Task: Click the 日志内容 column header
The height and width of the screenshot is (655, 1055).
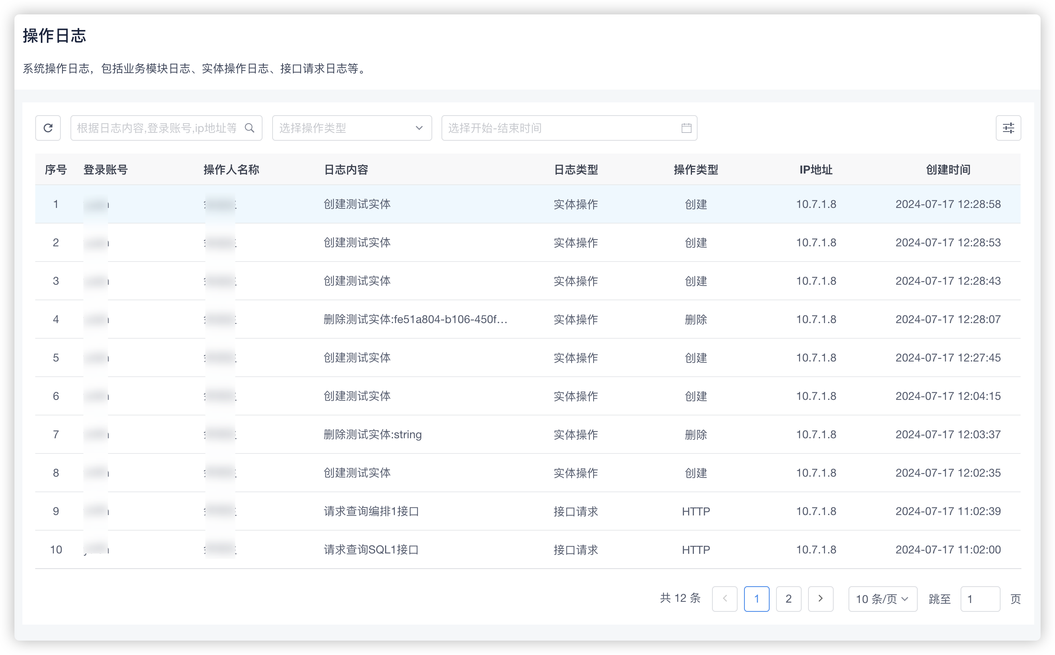Action: (346, 170)
